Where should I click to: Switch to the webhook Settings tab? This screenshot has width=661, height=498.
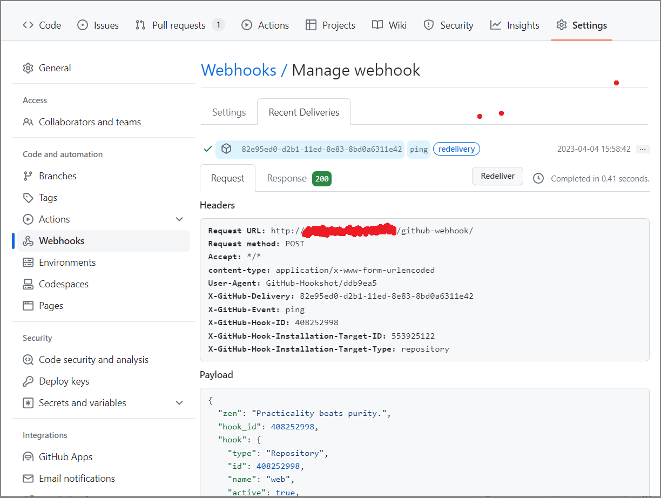click(229, 112)
